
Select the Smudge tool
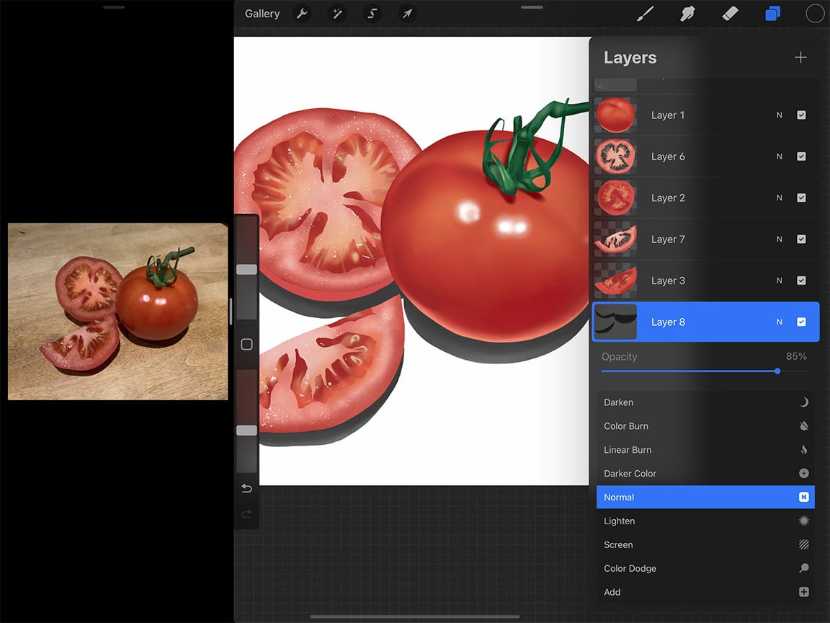click(x=687, y=13)
